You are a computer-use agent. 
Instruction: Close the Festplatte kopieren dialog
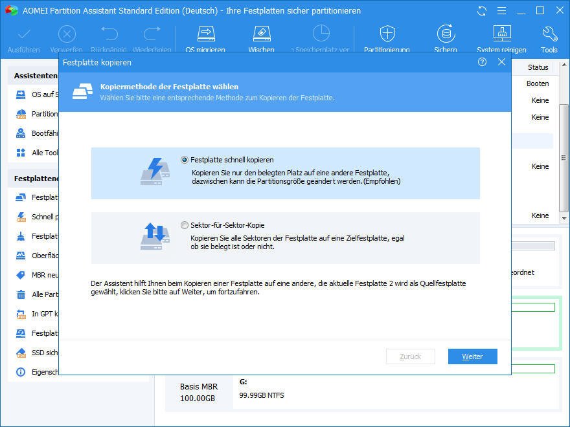tap(501, 62)
